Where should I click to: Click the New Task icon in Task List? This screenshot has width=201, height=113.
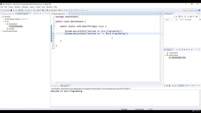click(175, 17)
